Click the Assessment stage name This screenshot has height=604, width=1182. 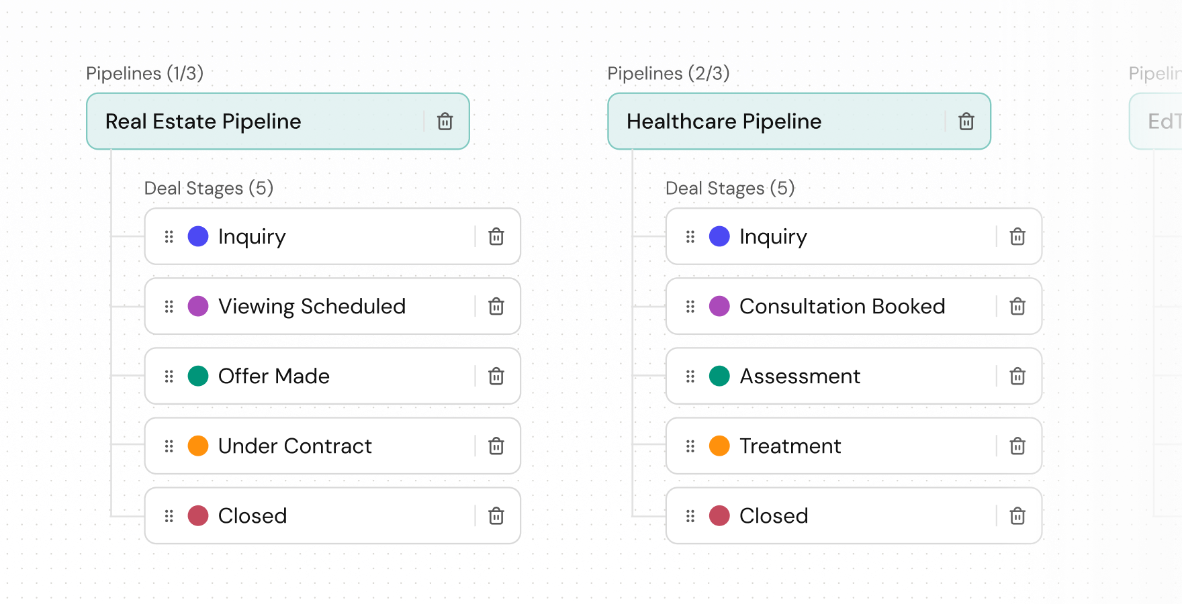point(800,376)
